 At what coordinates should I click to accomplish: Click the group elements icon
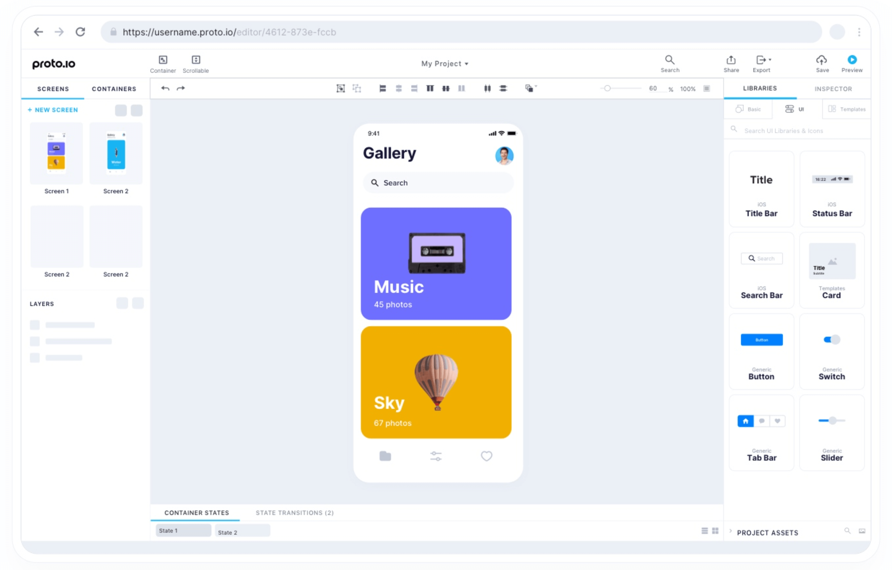pos(340,88)
